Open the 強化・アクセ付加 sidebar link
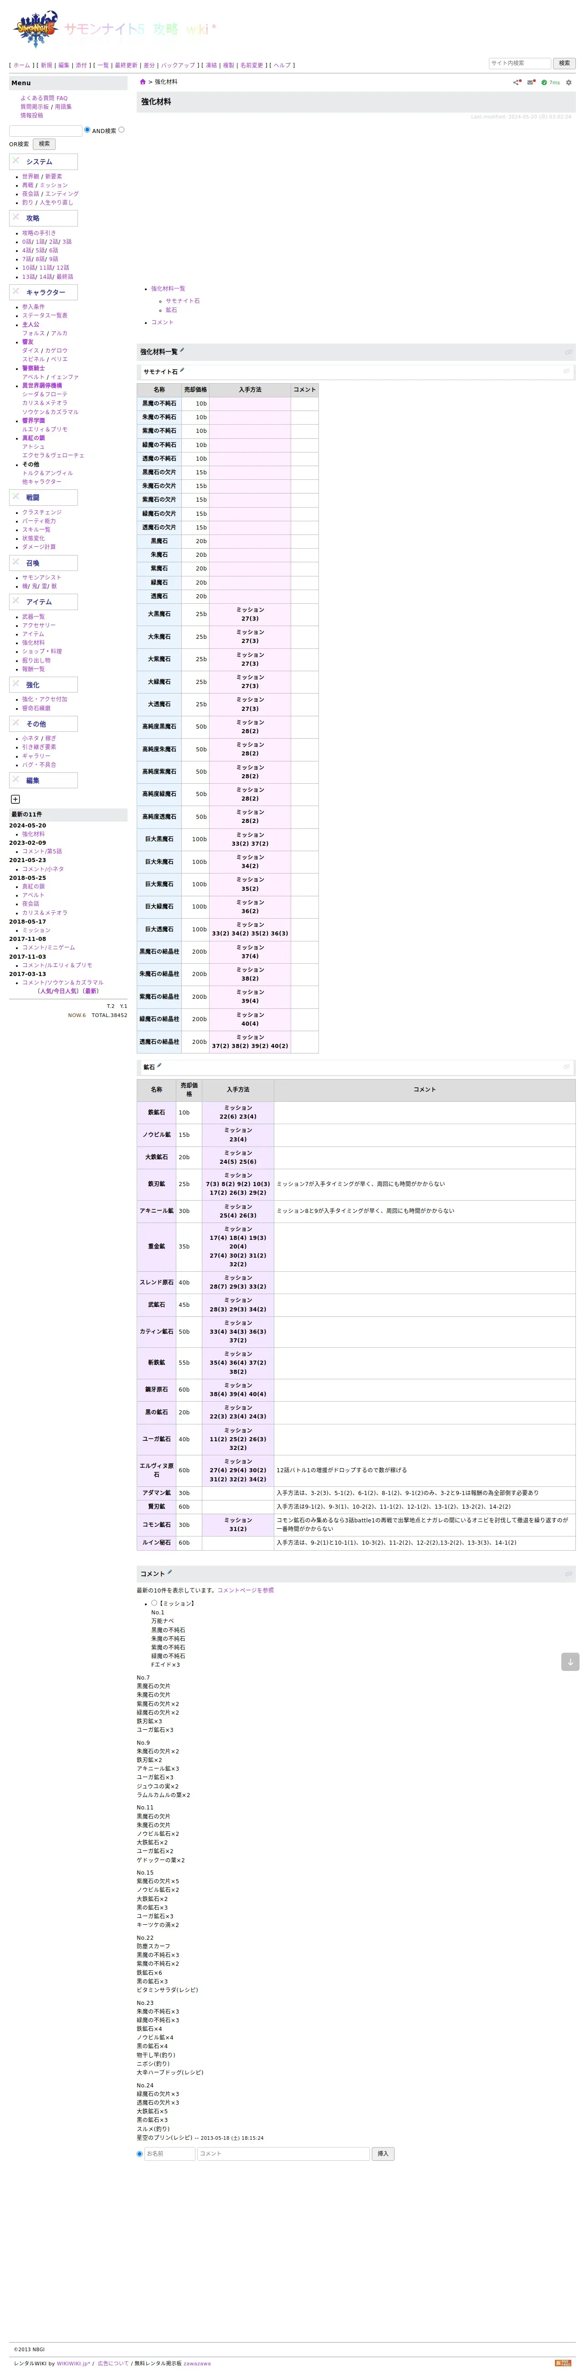The height and width of the screenshot is (2374, 585). 44,699
